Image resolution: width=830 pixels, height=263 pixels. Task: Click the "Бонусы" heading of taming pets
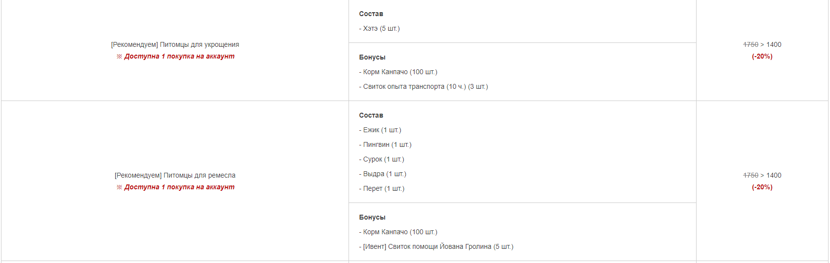click(372, 58)
